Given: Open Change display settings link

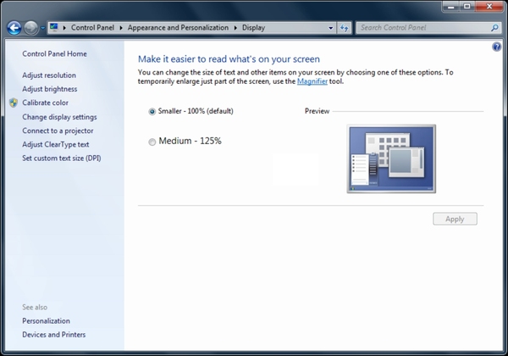Looking at the screenshot, I should (59, 117).
